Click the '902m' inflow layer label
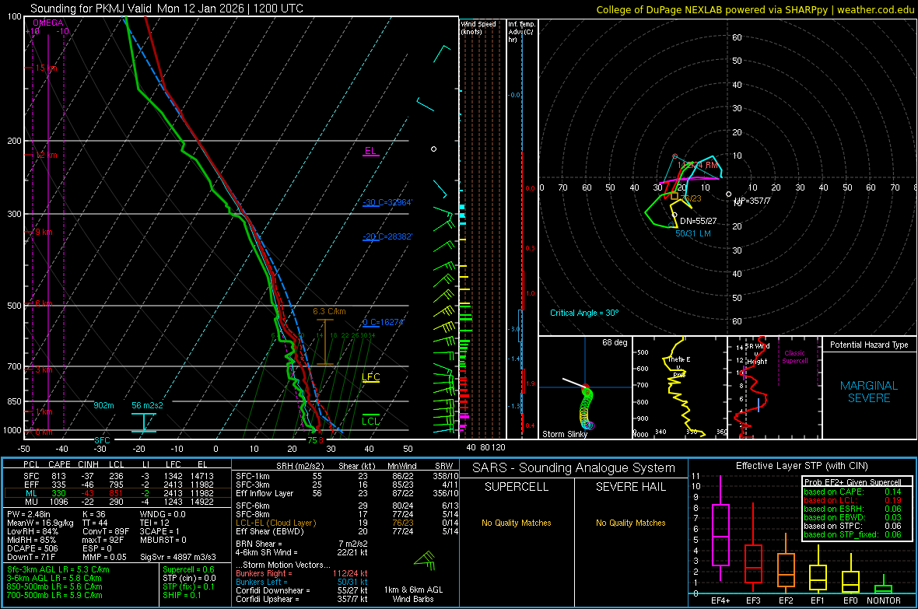Image resolution: width=918 pixels, height=609 pixels. (x=103, y=405)
